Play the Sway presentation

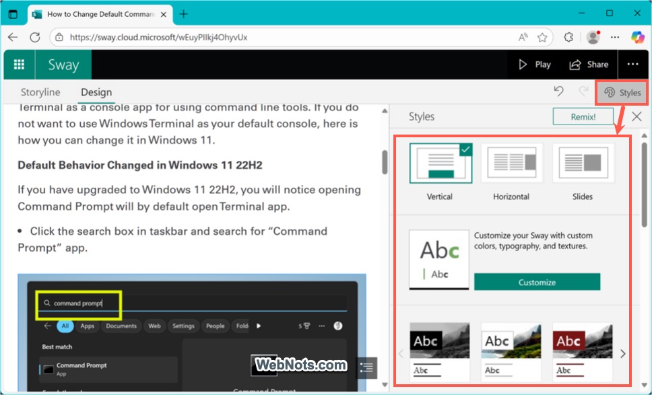[534, 65]
